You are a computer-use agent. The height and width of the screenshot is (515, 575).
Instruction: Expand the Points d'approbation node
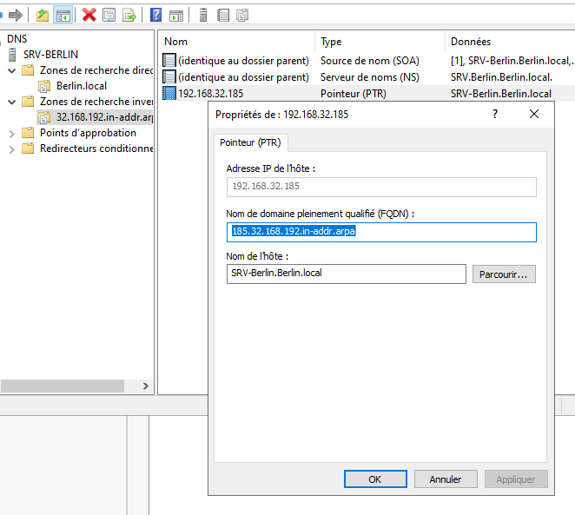pyautogui.click(x=10, y=133)
